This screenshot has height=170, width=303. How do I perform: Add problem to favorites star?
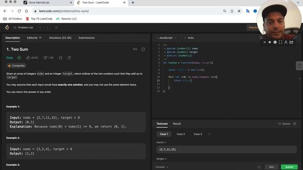(61, 58)
